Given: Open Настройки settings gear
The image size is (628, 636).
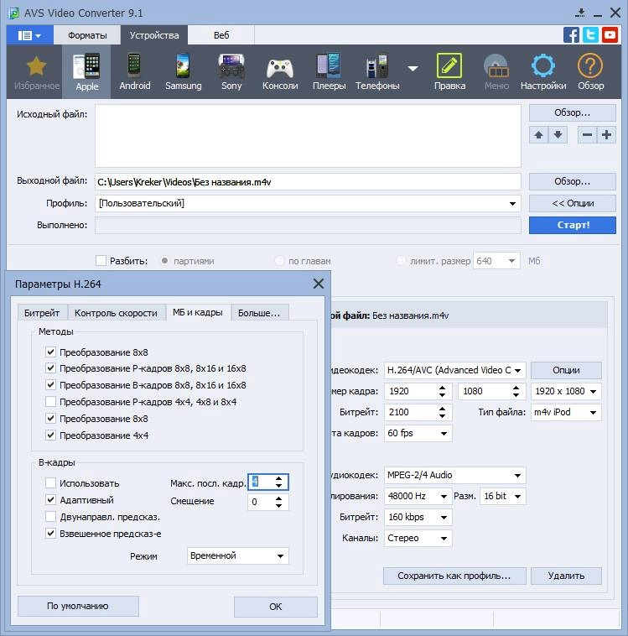Looking at the screenshot, I should click(x=543, y=72).
